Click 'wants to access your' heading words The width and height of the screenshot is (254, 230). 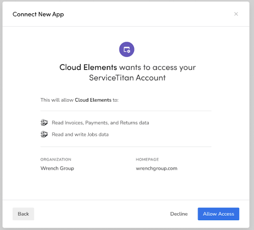(158, 67)
